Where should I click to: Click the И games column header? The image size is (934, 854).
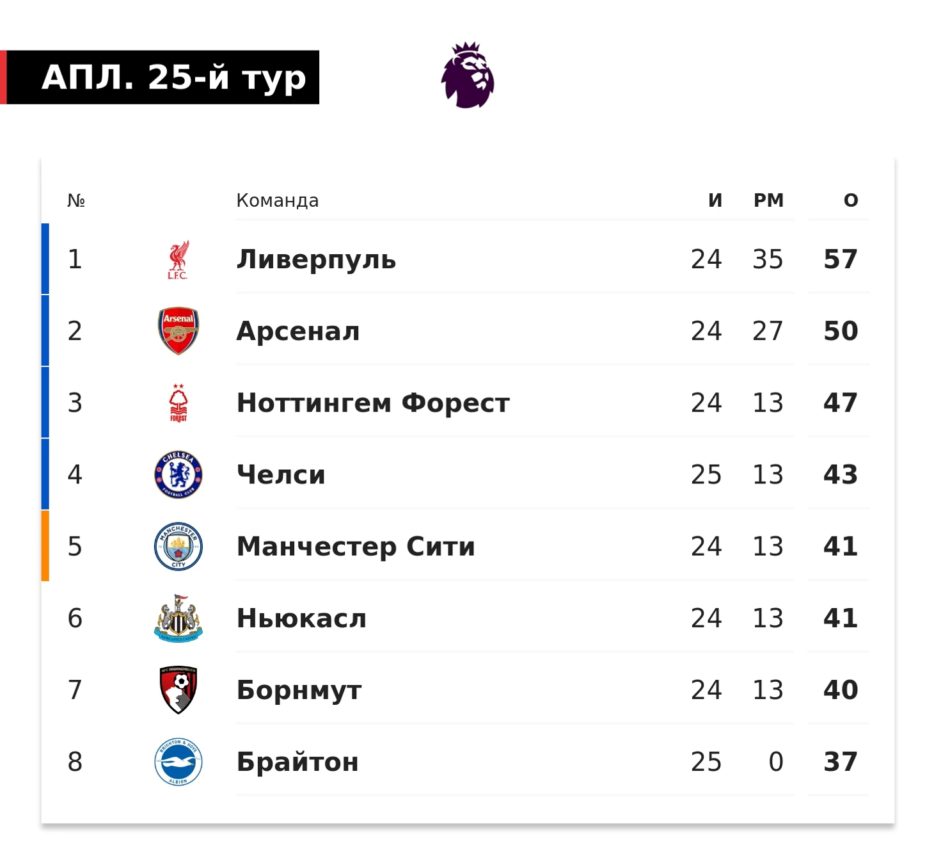point(715,200)
